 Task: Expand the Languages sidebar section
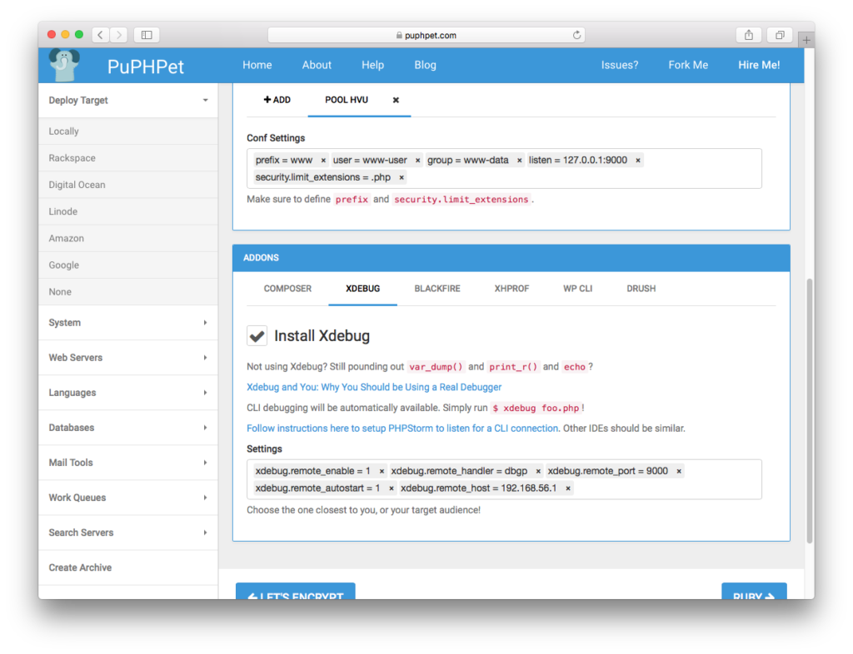(x=128, y=393)
